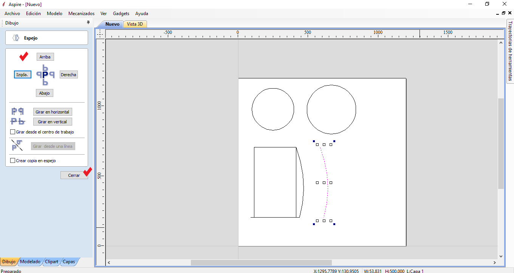
Task: Open the Archivo menu
Action: pos(12,14)
